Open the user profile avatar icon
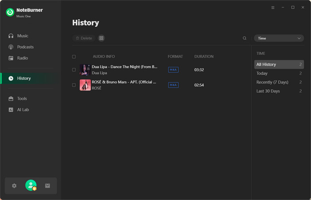 tap(31, 185)
